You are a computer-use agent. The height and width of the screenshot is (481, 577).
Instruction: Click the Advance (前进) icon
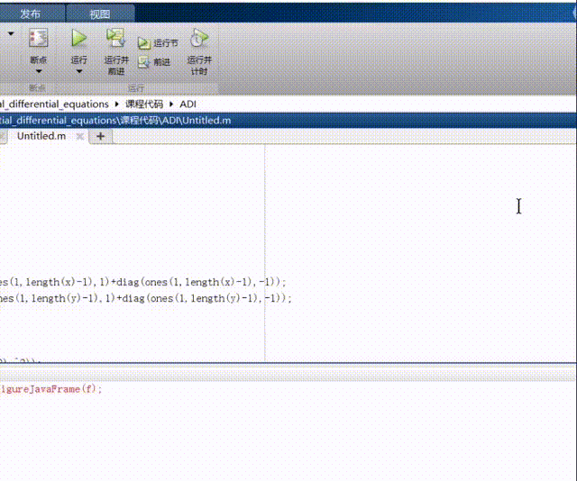(144, 62)
